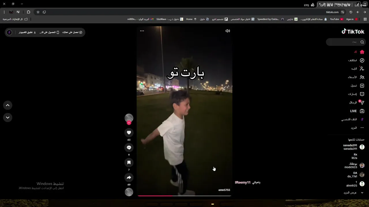Open Upload (تحميل) in the sidebar
Image resolution: width=369 pixels, height=207 pixels.
(x=357, y=86)
